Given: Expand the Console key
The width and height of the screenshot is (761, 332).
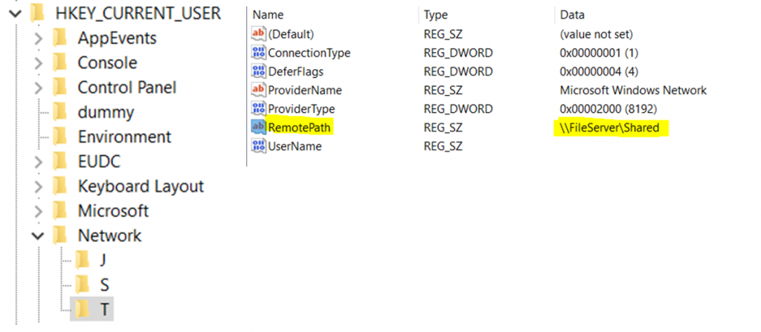Looking at the screenshot, I should point(39,63).
